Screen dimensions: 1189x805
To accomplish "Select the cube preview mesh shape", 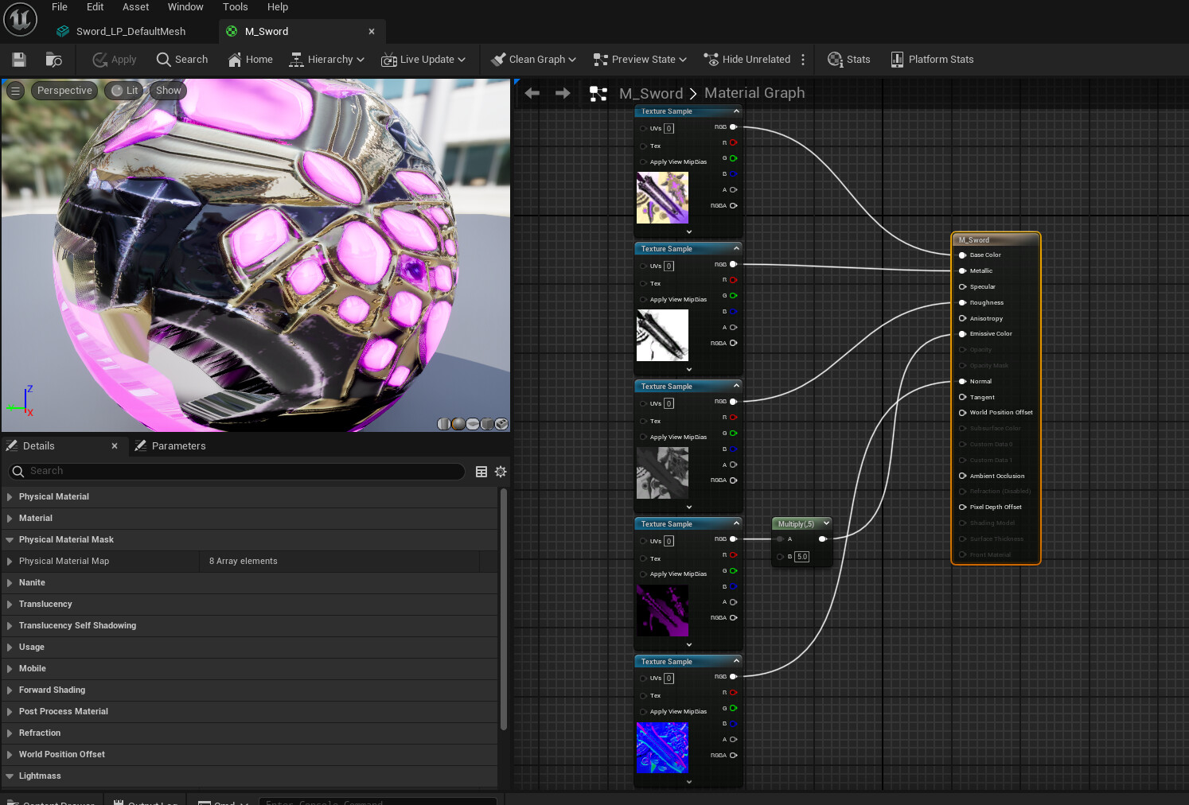I will pyautogui.click(x=487, y=424).
